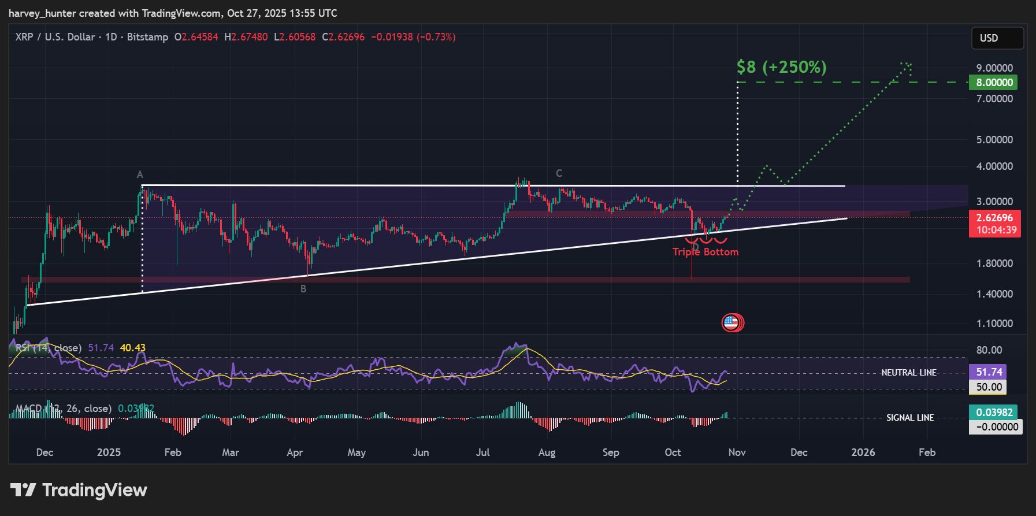
Task: Click the white 50.00 RSI level label
Action: point(989,387)
